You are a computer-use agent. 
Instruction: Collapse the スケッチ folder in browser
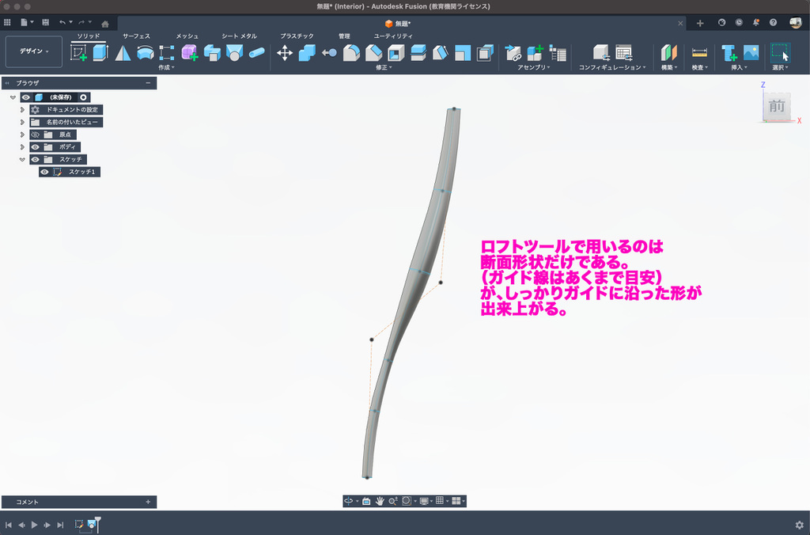click(x=22, y=159)
